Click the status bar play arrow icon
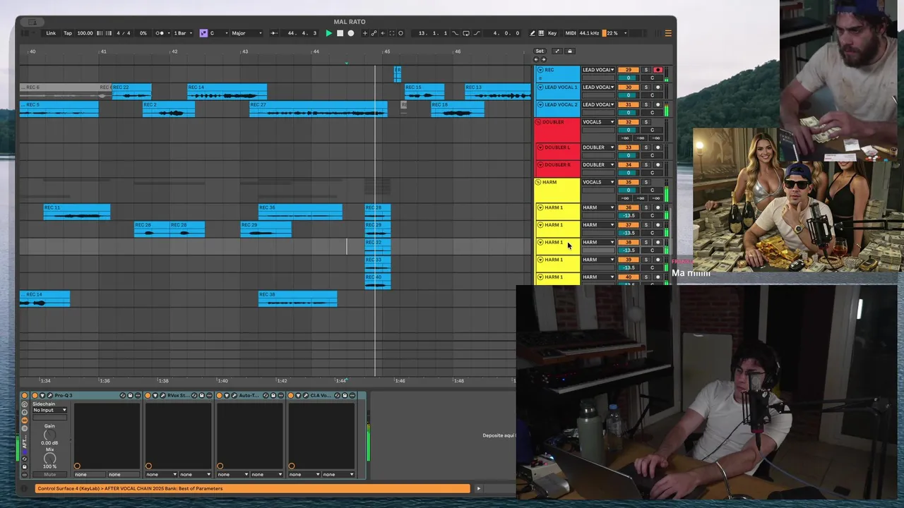 point(478,488)
